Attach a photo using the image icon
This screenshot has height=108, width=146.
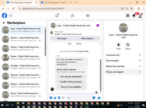pos(55,98)
